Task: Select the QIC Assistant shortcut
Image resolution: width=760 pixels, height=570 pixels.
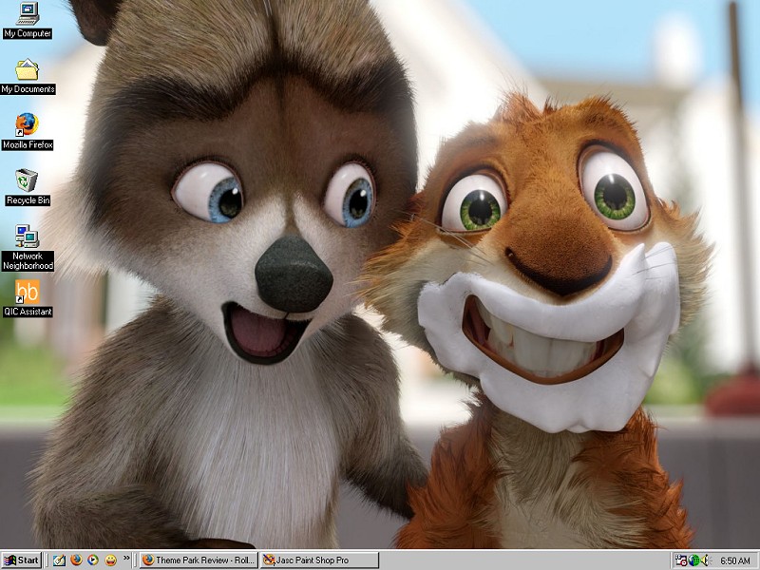Action: point(28,292)
